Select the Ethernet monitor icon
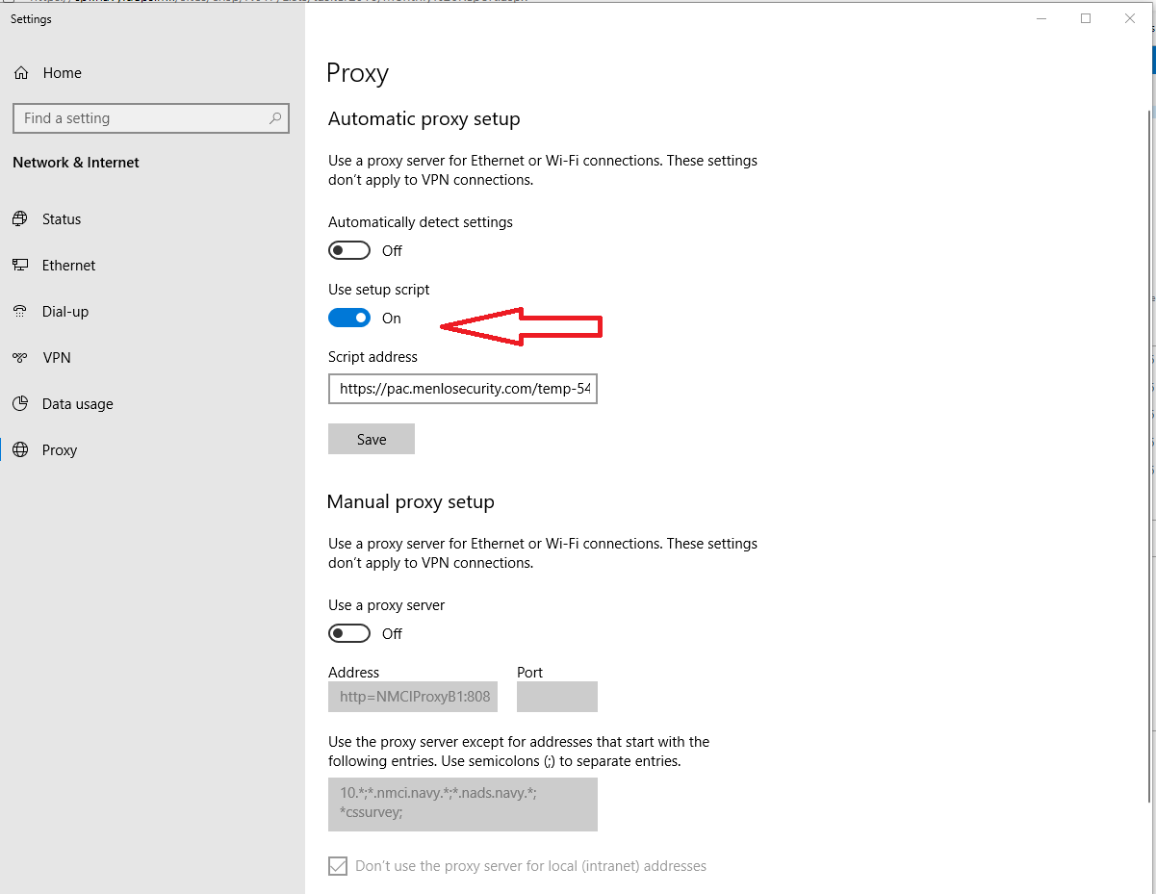The image size is (1156, 894). click(x=20, y=266)
